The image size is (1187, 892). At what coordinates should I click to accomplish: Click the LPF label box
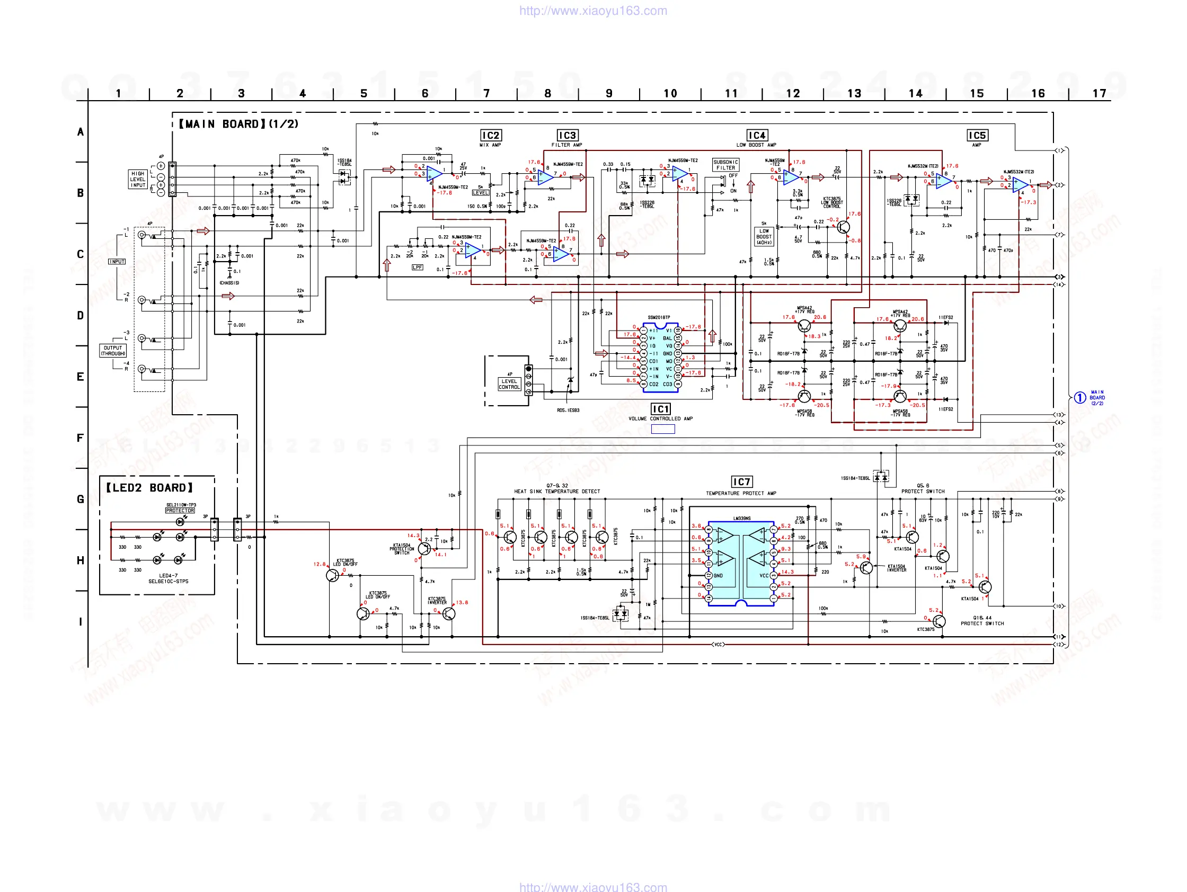[417, 267]
